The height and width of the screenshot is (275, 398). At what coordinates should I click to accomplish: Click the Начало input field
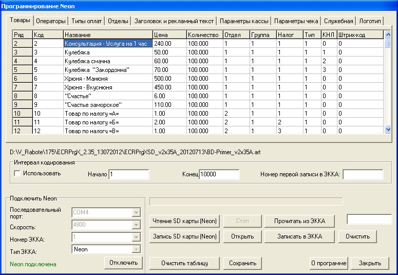[129, 174]
